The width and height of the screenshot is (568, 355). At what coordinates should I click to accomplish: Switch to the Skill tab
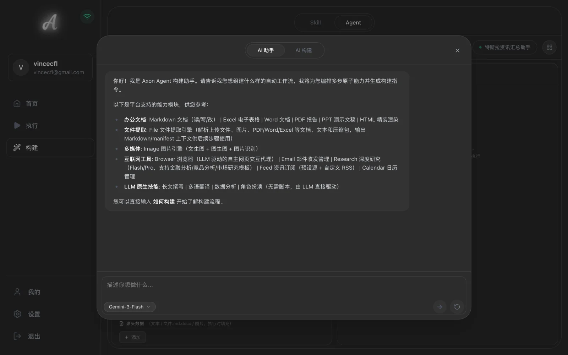pyautogui.click(x=315, y=22)
